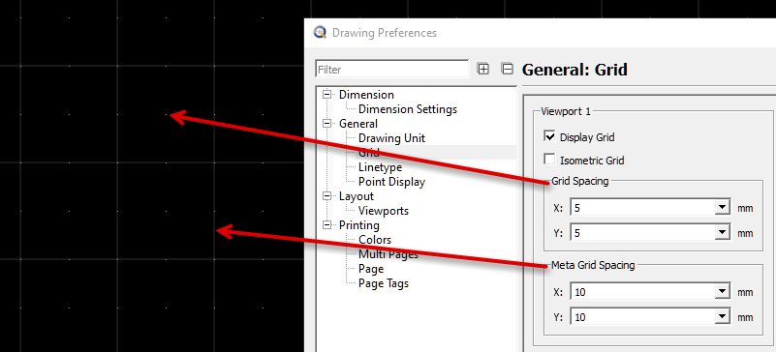776x352 pixels.
Task: Open the Grid Spacing Y dropdown
Action: [x=722, y=232]
